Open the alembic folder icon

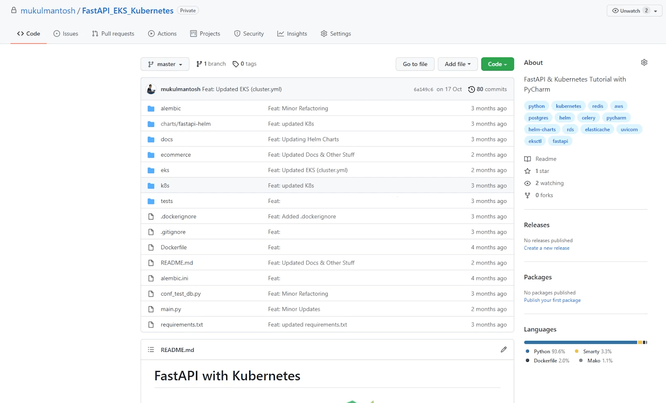click(151, 108)
